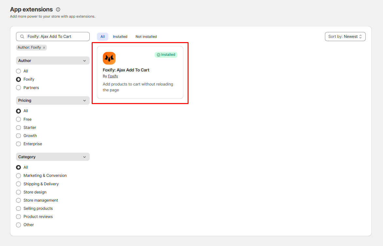
Task: Select the All option under Pricing
Action: (18, 111)
